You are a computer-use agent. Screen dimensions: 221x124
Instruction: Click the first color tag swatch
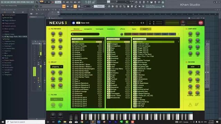click(x=127, y=34)
